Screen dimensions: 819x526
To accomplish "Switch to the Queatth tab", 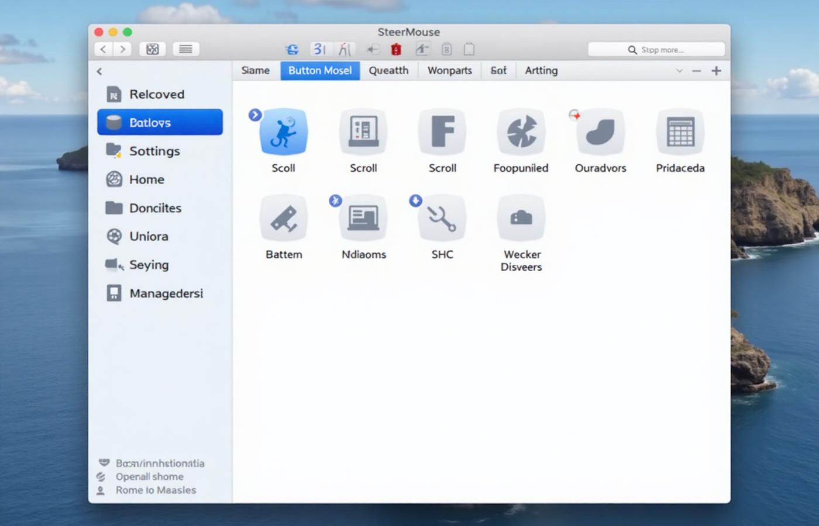I will point(388,71).
